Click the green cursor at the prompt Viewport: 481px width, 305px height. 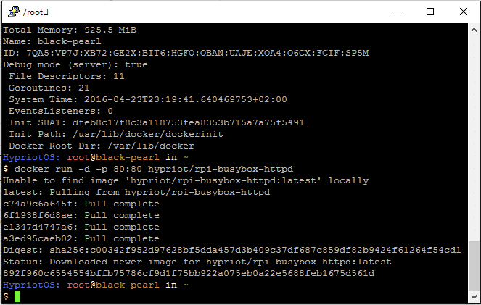coord(17,296)
